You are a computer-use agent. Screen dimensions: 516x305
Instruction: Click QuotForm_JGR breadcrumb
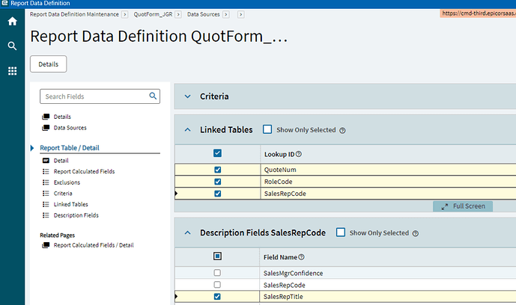point(153,14)
